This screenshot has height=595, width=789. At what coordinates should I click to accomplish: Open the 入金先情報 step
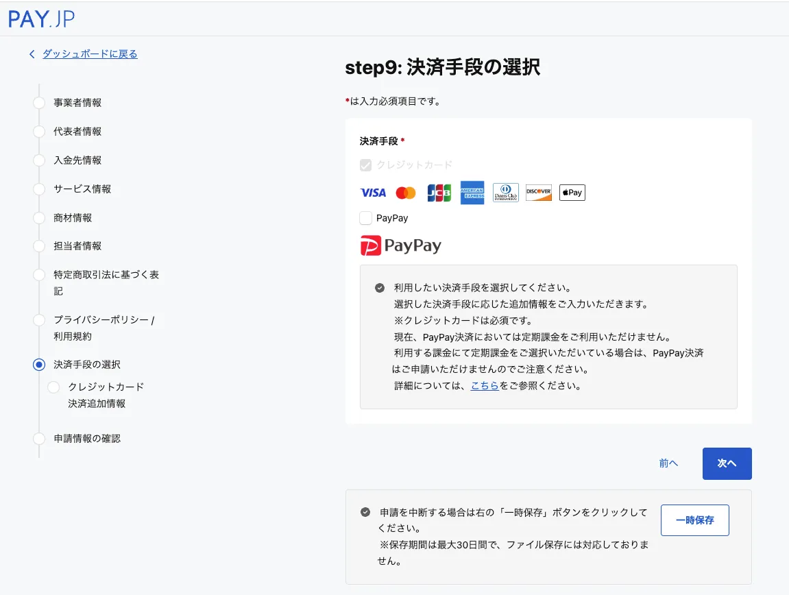click(77, 160)
